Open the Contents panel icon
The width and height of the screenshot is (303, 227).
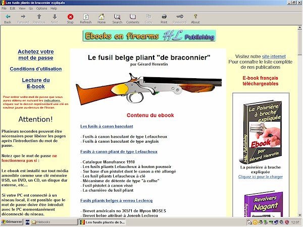pyautogui.click(x=132, y=17)
